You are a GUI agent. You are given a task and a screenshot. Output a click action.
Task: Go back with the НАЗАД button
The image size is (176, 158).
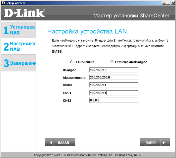pyautogui.click(x=60, y=142)
